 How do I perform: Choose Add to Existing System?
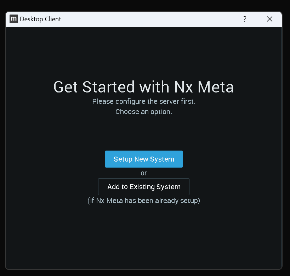tap(144, 187)
